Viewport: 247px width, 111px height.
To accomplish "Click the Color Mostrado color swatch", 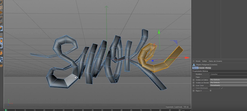I will [x=215, y=88].
